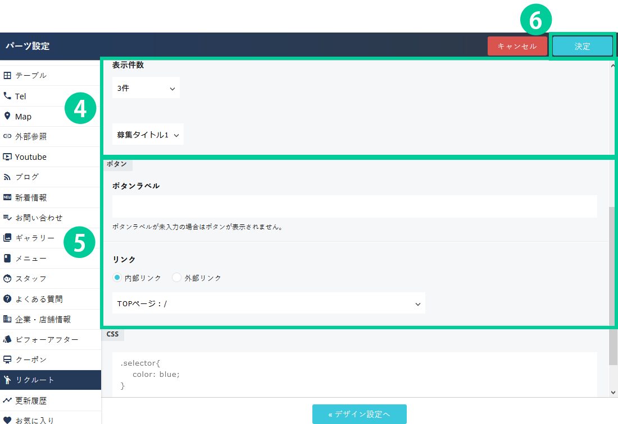Open the 表示件数 3件 dropdown
This screenshot has width=618, height=424.
tap(146, 88)
